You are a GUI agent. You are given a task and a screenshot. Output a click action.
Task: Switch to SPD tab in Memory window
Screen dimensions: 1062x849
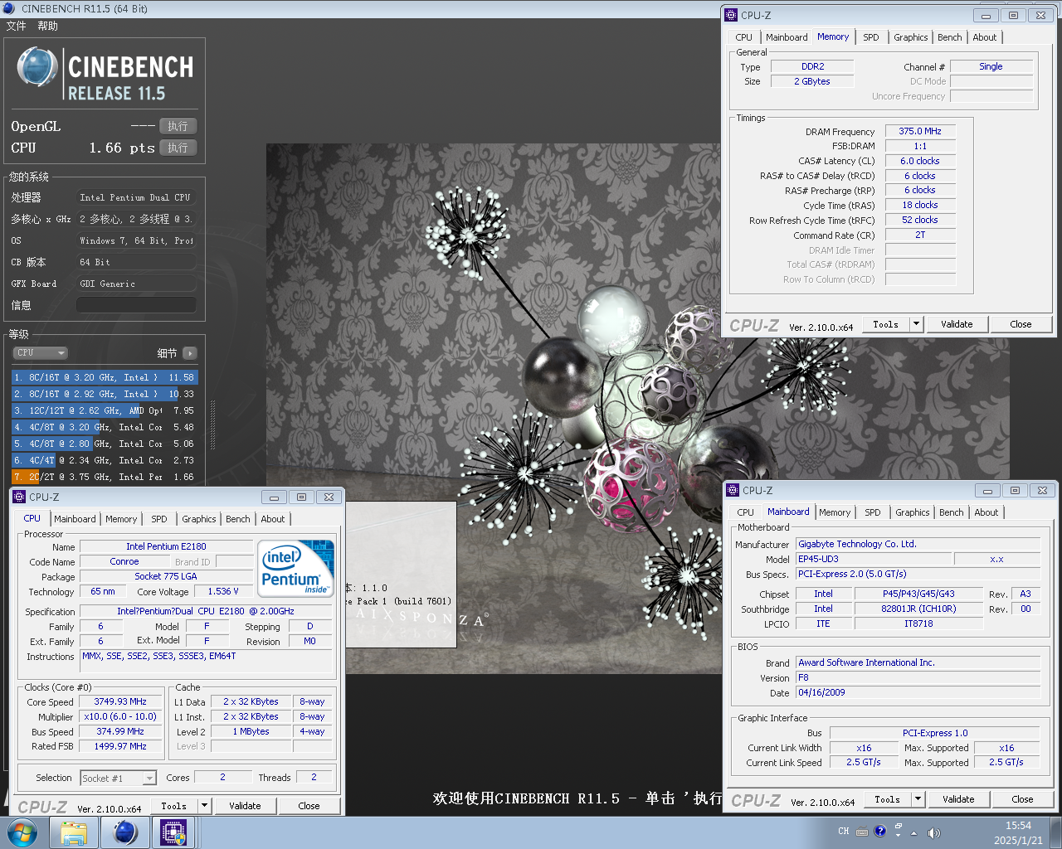pos(871,37)
